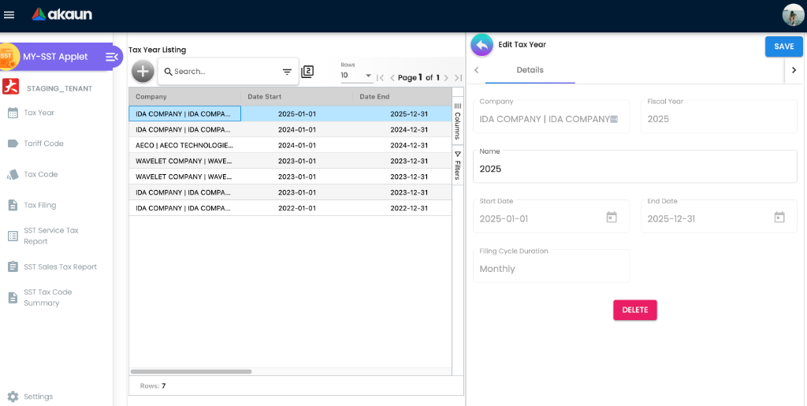Collapse the MY-SST Applet sidebar
This screenshot has width=807, height=406.
[x=111, y=57]
